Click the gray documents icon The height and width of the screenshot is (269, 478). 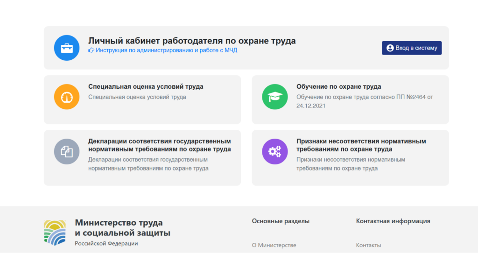point(67,152)
